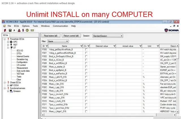Select the ECUs tab in left panel
Image resolution: width=181 pixels, height=119 pixels.
coord(6,35)
